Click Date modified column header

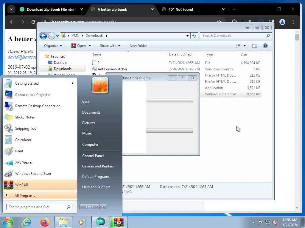click(x=180, y=54)
